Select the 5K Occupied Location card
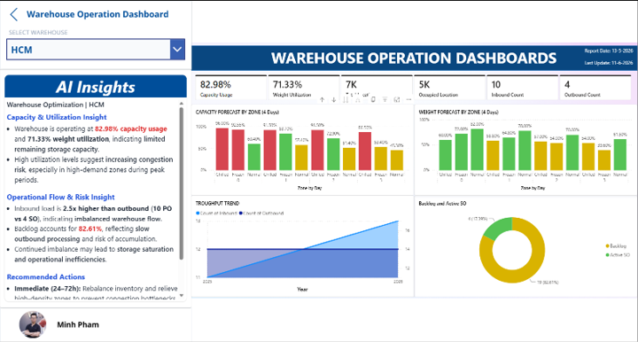 click(x=449, y=88)
